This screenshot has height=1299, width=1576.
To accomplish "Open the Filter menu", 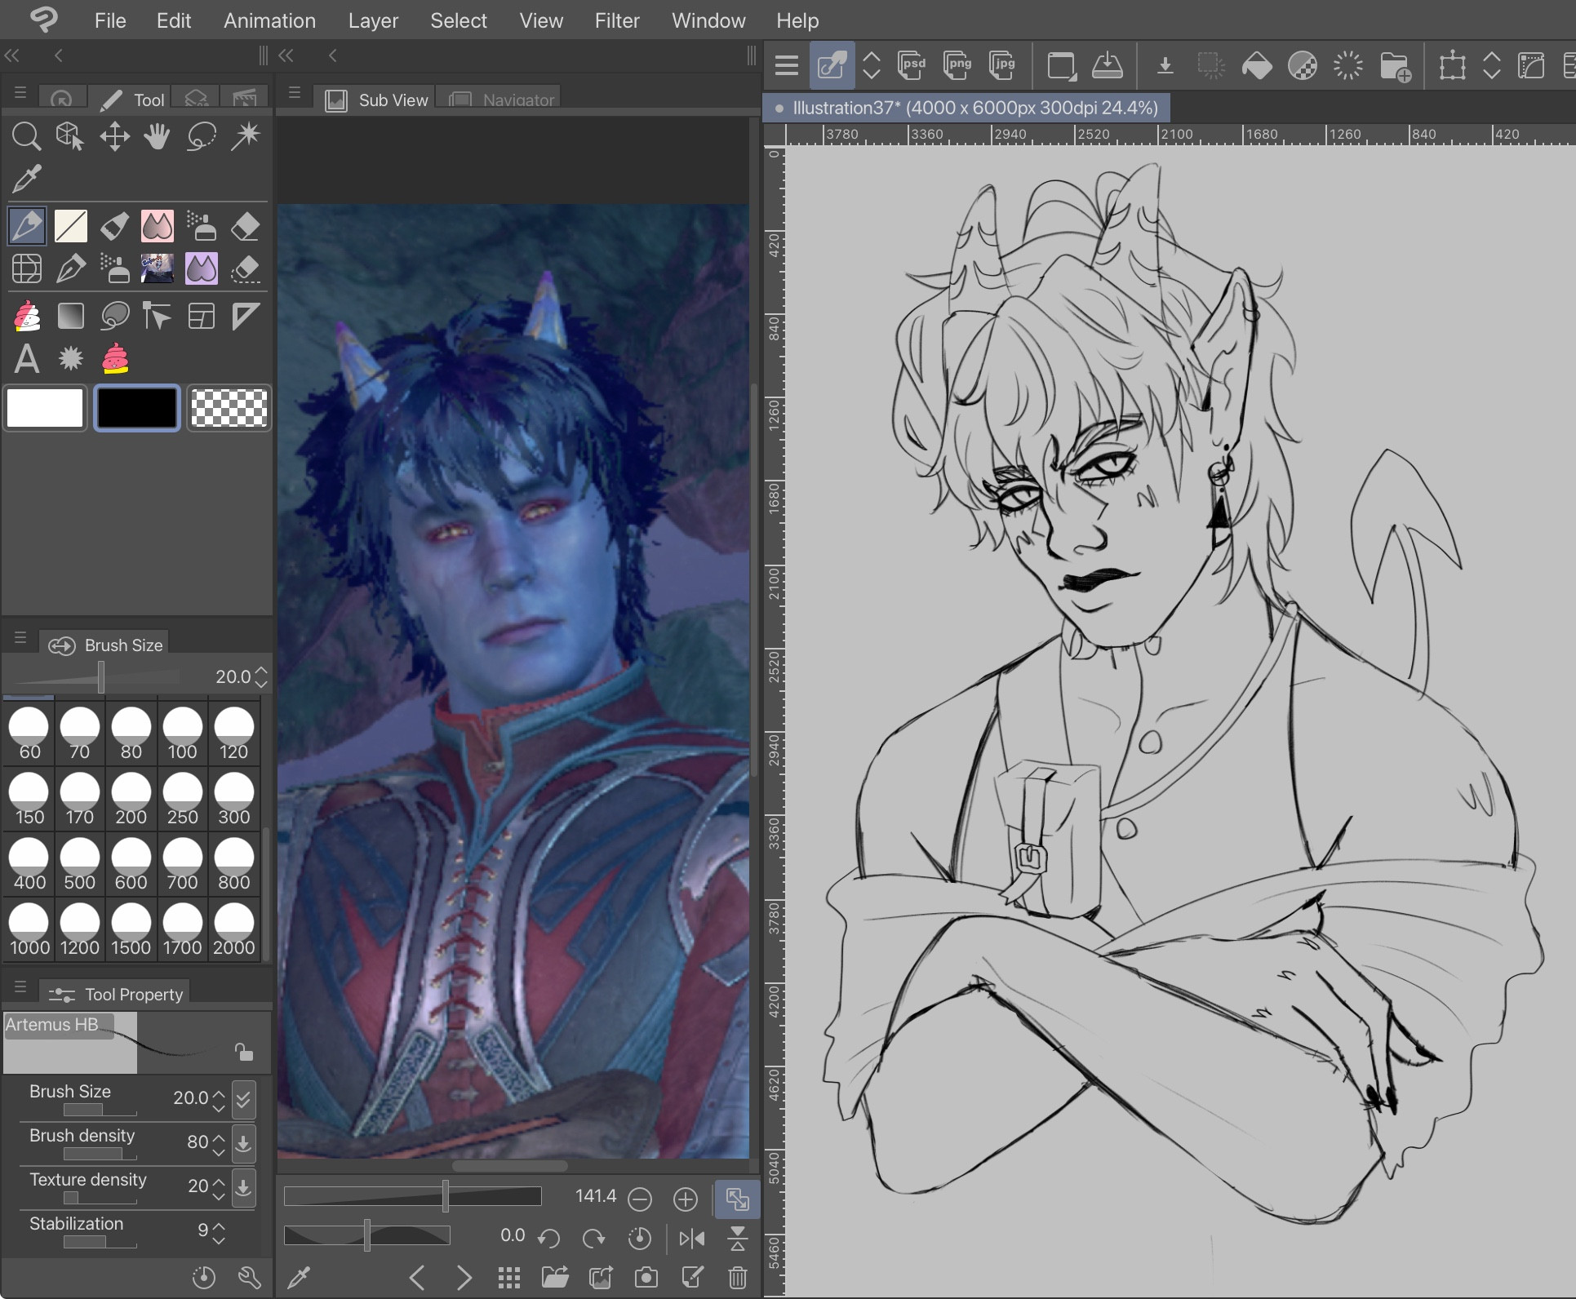I will pos(617,20).
